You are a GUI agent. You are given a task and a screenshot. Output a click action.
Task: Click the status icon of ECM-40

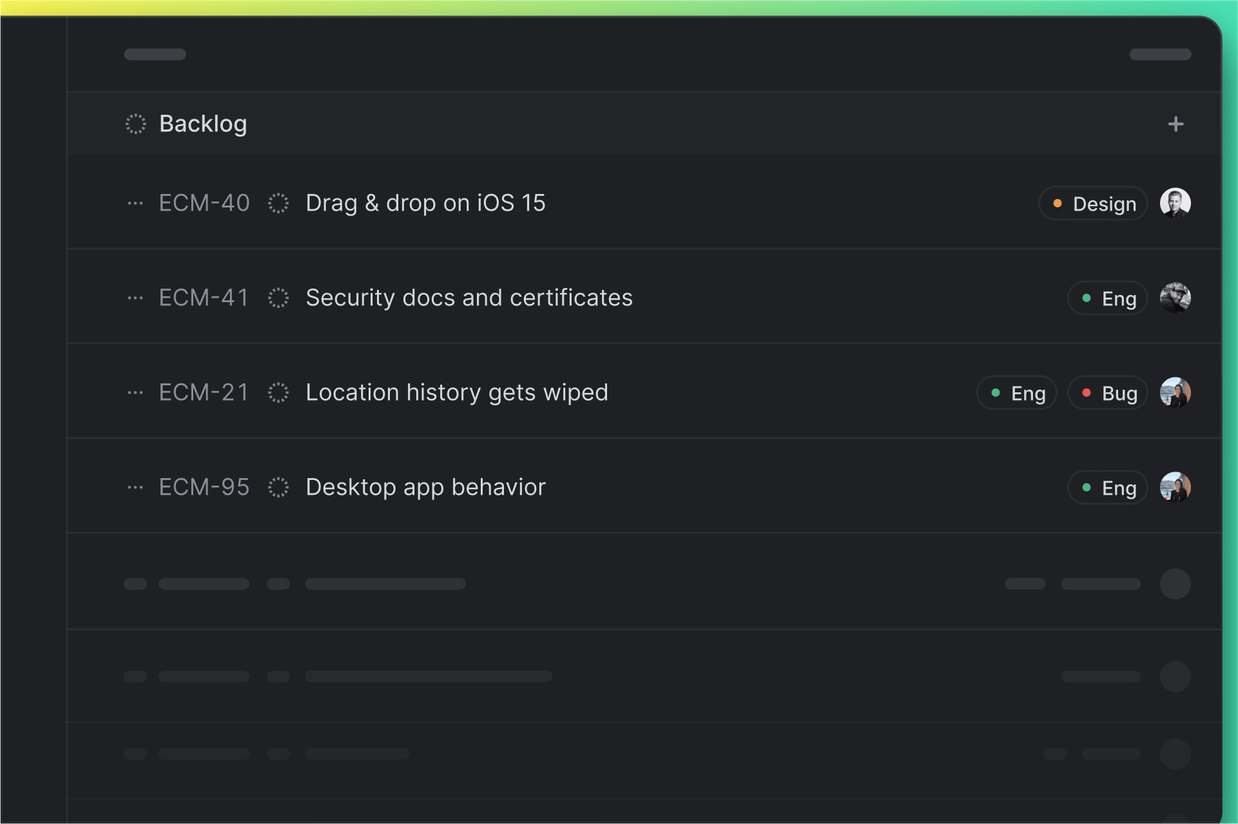click(278, 204)
